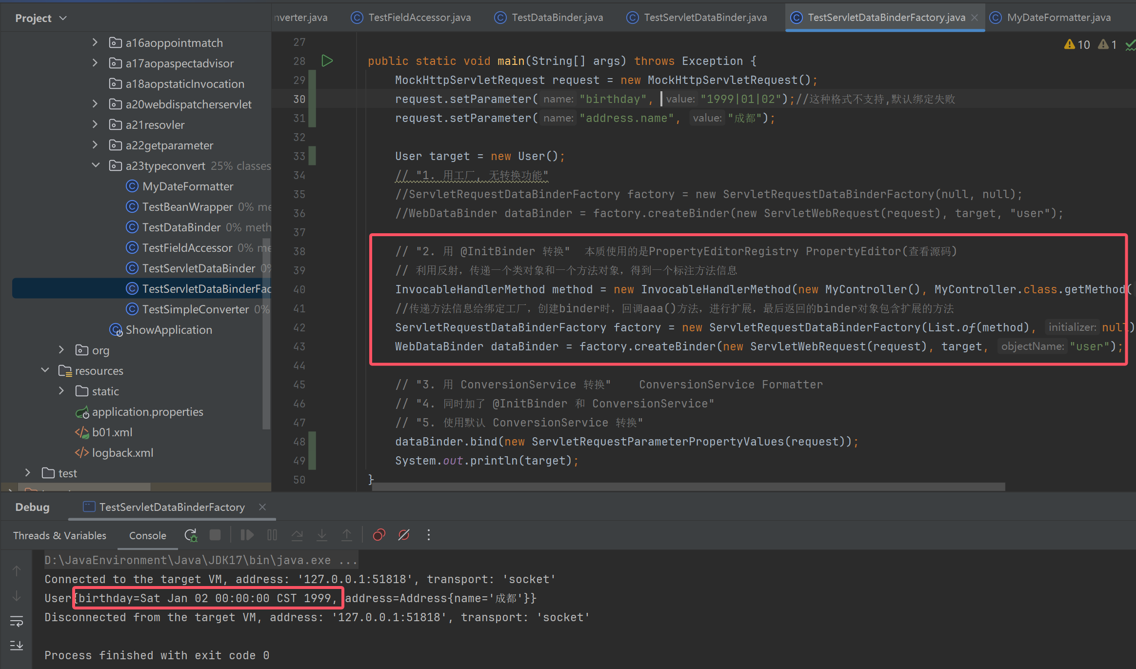The width and height of the screenshot is (1136, 669).
Task: Toggle Mute Breakpoints
Action: [x=404, y=535]
